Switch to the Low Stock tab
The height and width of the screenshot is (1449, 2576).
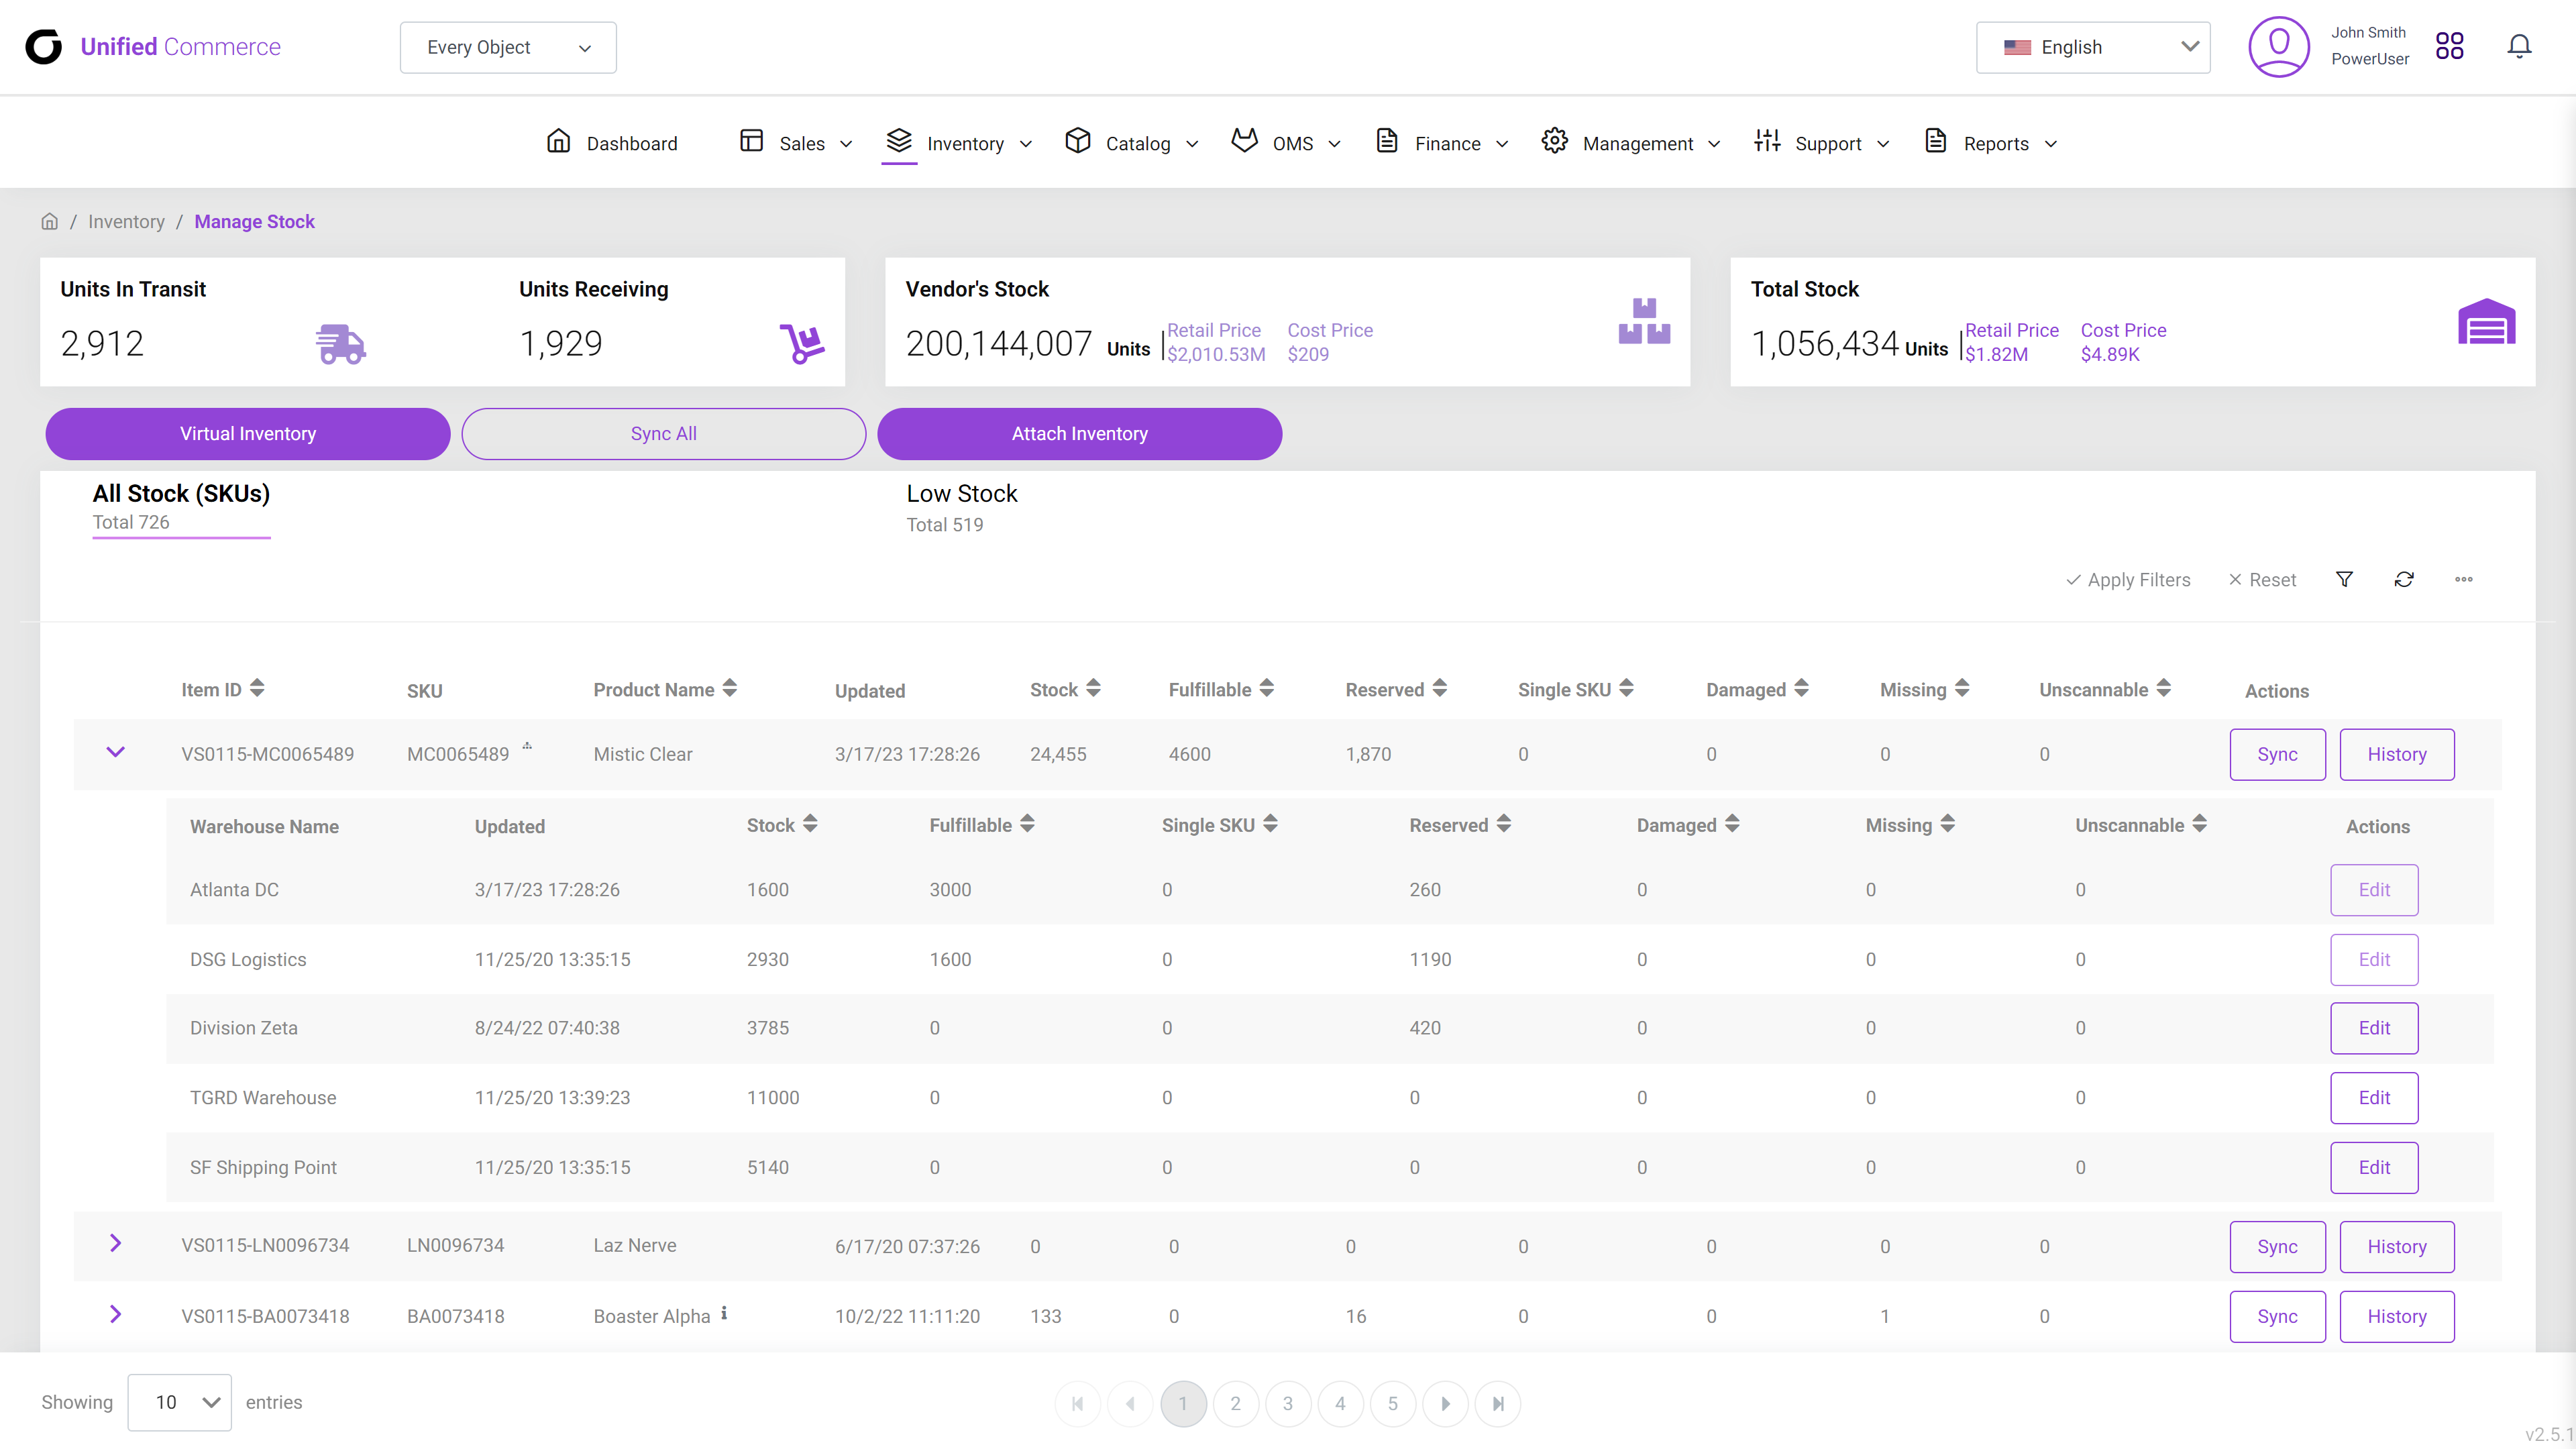click(x=961, y=493)
